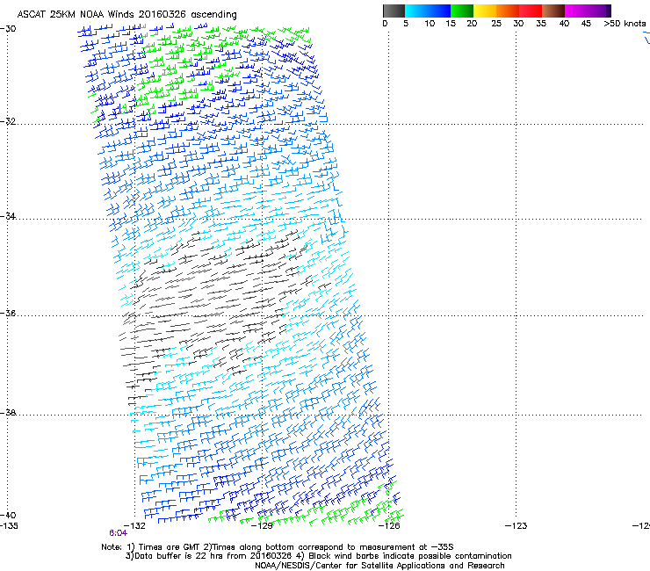
Task: Click the -34 latitude axis label
Action: 8,216
